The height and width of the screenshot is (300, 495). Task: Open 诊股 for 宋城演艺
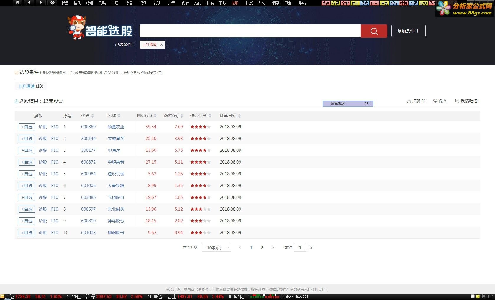point(43,139)
